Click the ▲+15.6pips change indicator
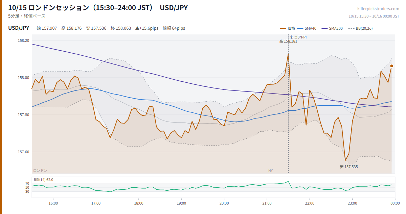Image resolution: width=406 pixels, height=214 pixels. [147, 28]
